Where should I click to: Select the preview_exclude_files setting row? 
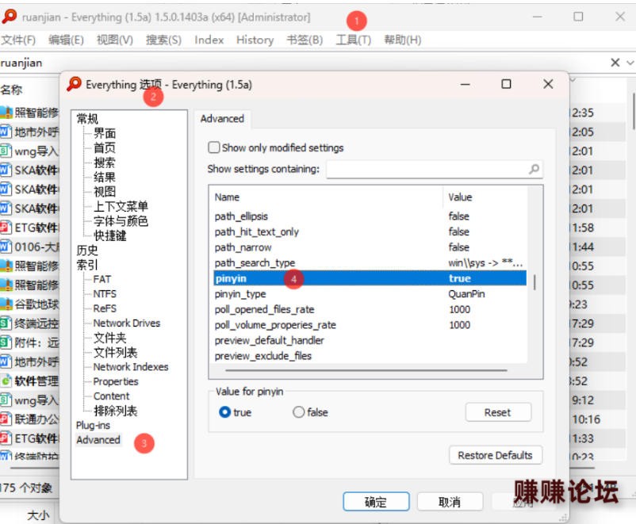370,356
